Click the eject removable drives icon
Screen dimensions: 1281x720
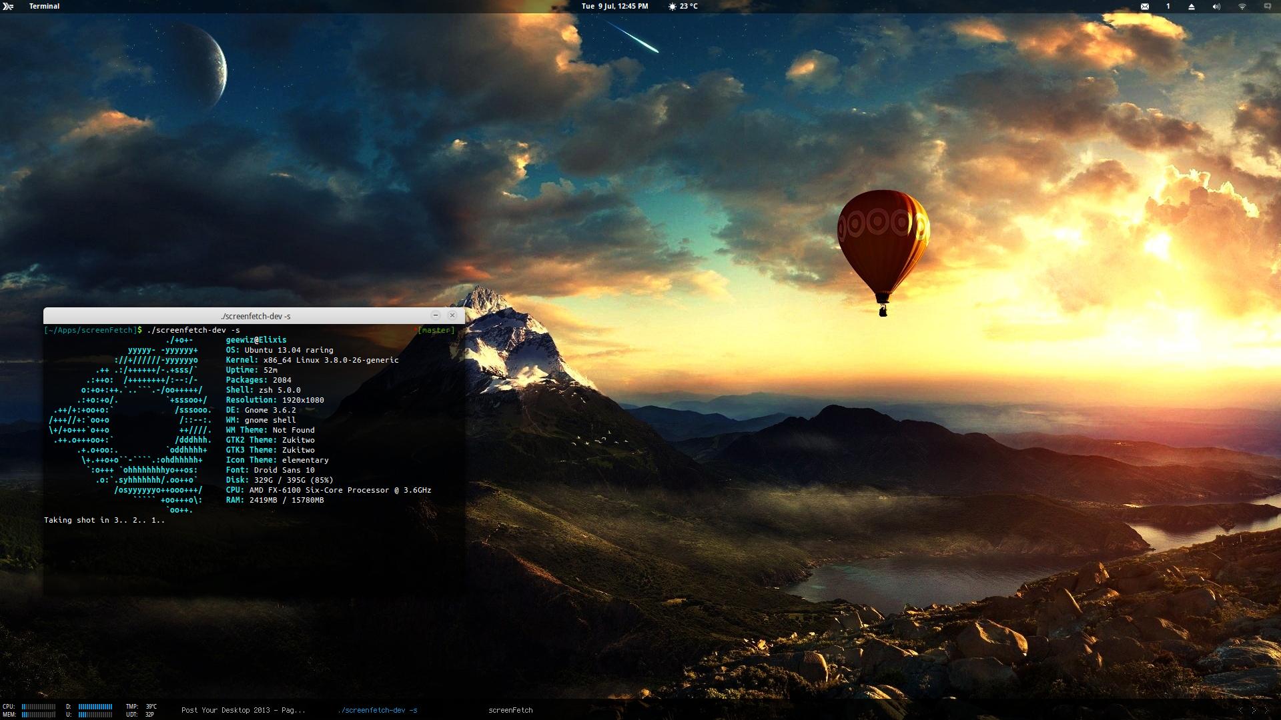tap(1192, 6)
